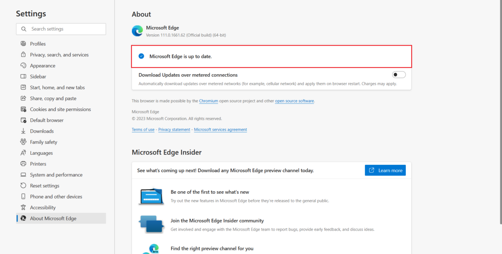Select the Phone and other devices icon

pos(23,196)
